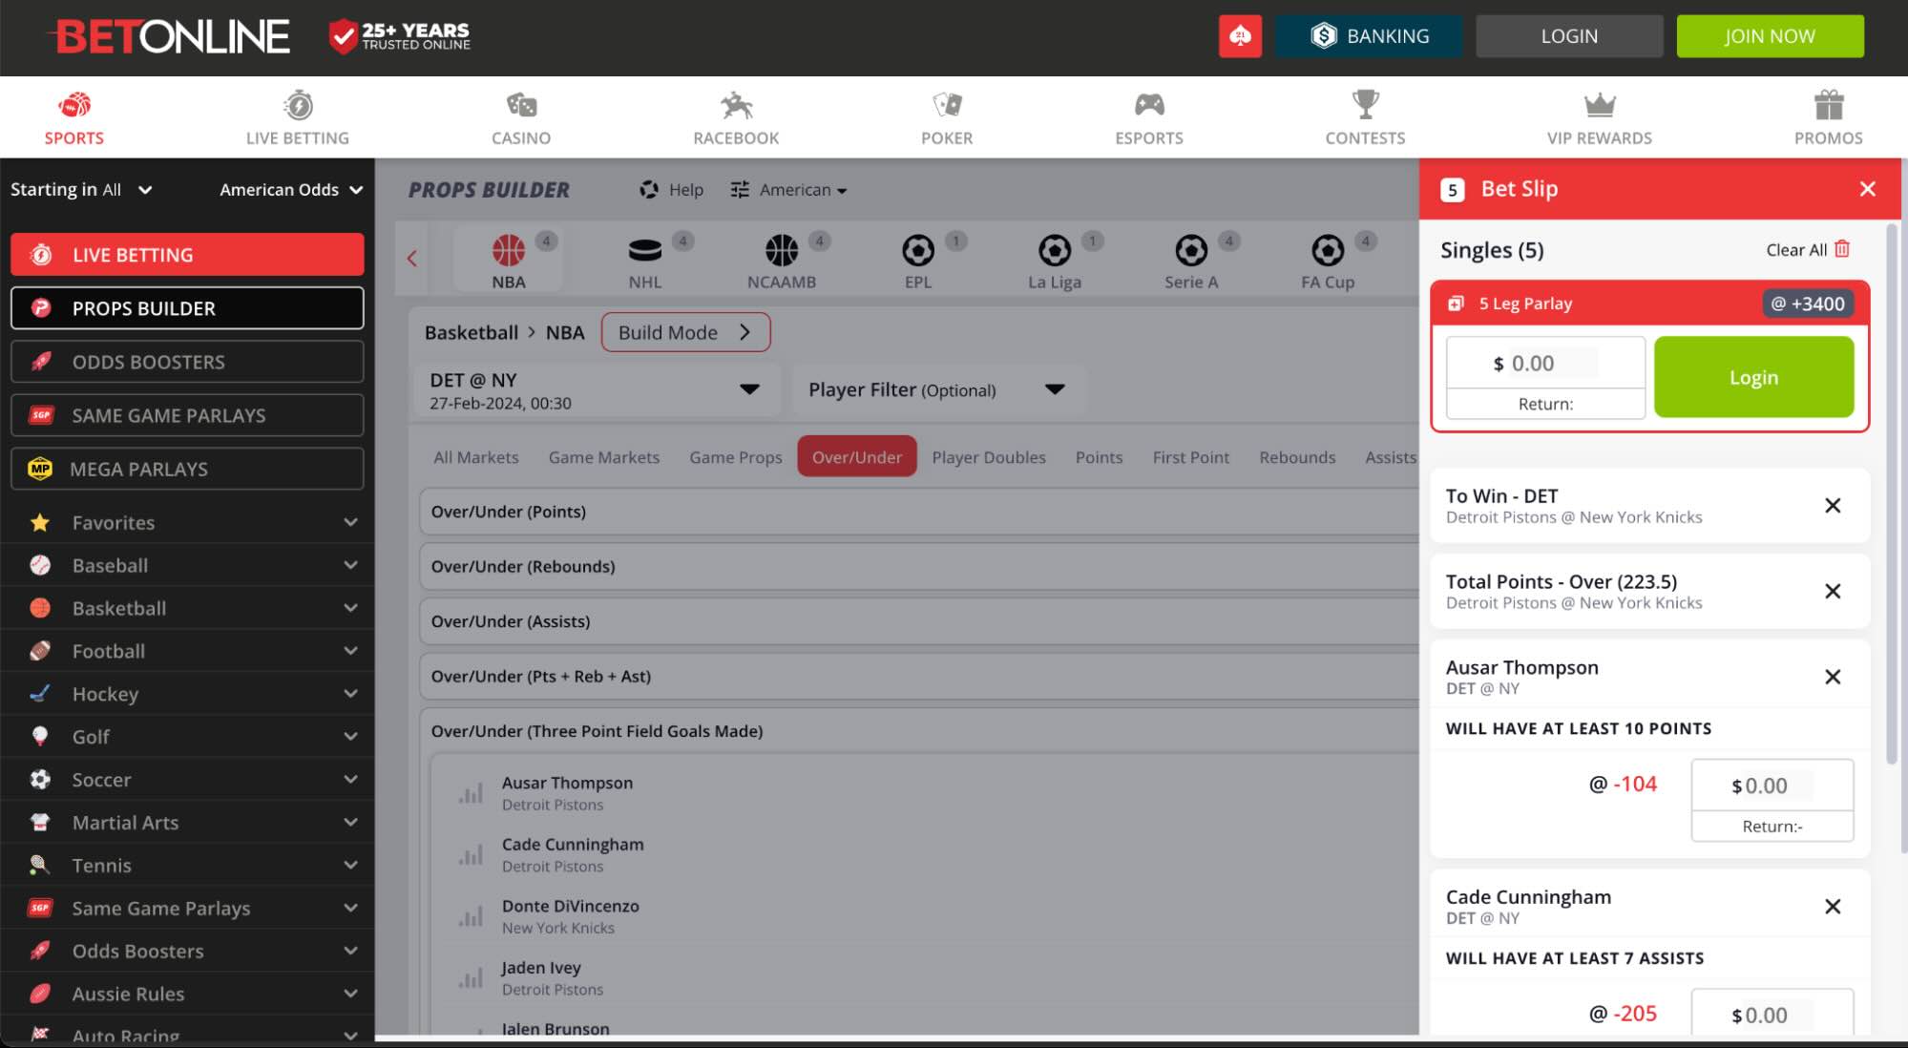This screenshot has width=1908, height=1048.
Task: Open the Promos gift icon
Action: tap(1829, 104)
